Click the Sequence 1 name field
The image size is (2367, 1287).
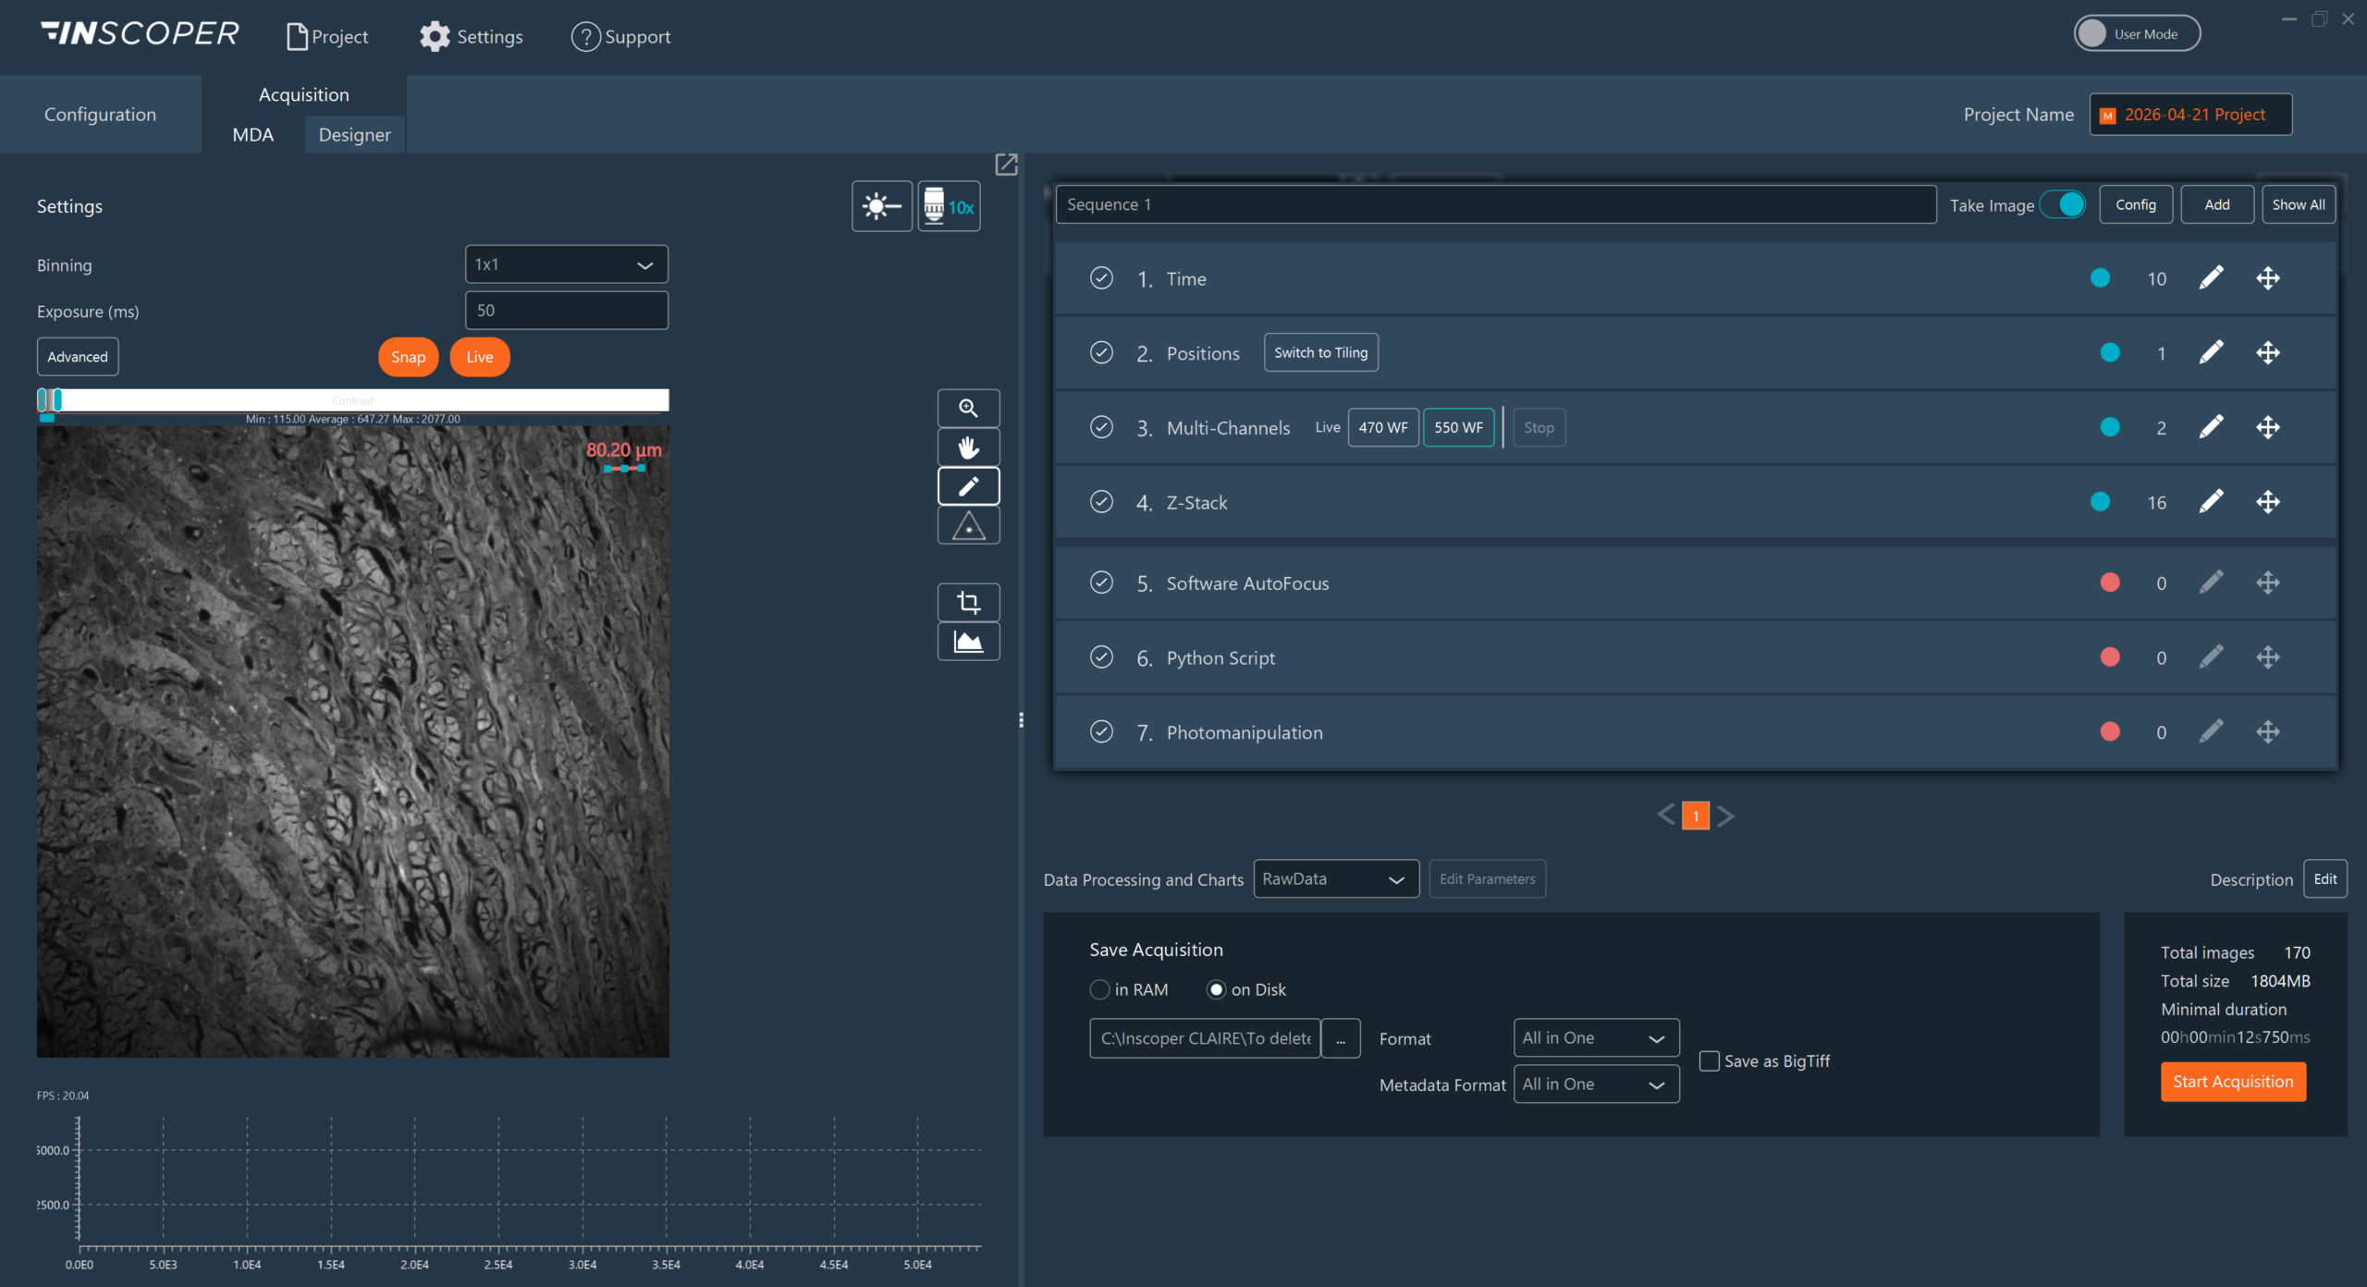point(1495,204)
